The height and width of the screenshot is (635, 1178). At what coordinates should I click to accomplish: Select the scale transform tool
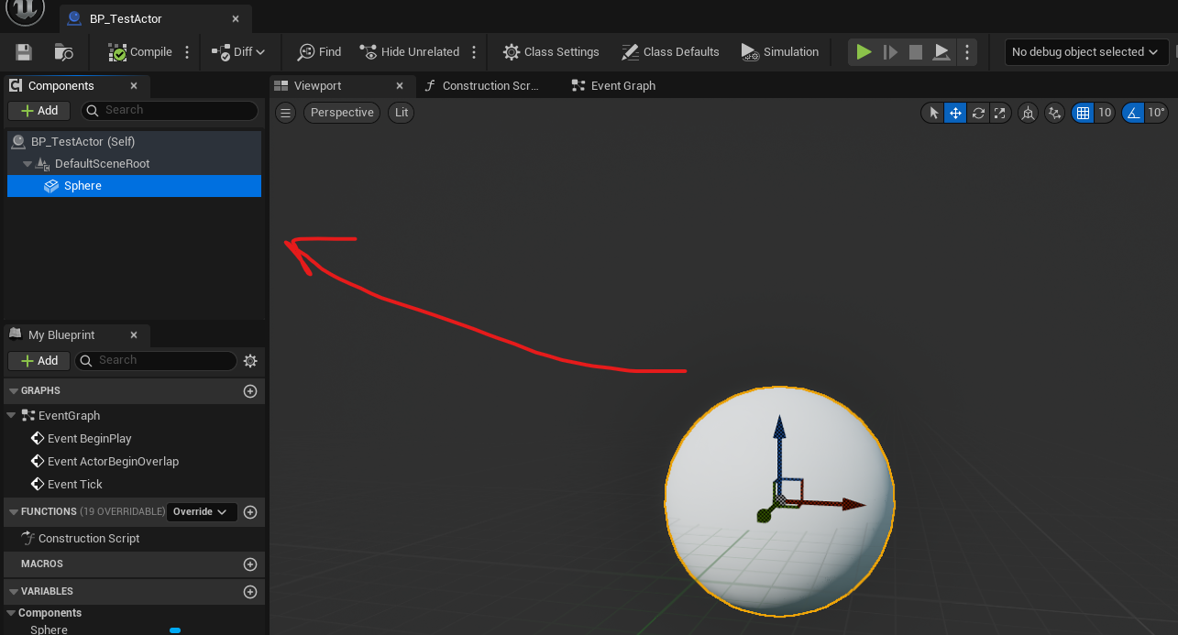click(x=1000, y=113)
